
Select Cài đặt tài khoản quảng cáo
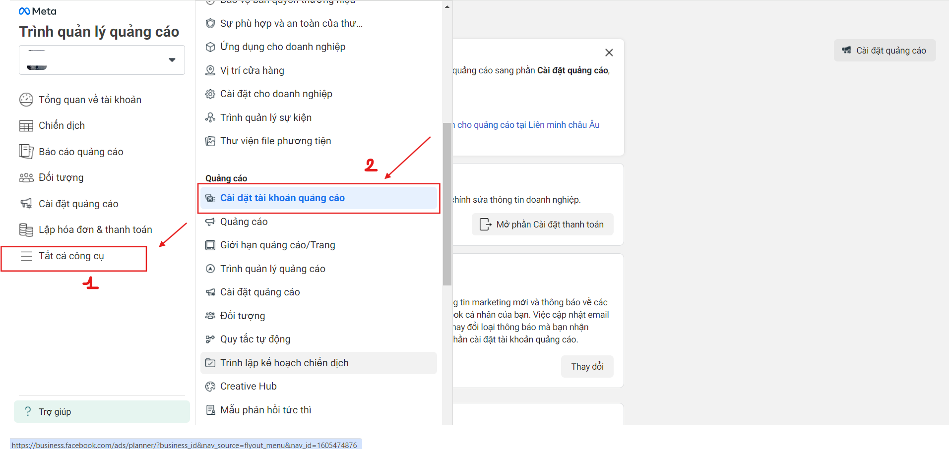(318, 198)
